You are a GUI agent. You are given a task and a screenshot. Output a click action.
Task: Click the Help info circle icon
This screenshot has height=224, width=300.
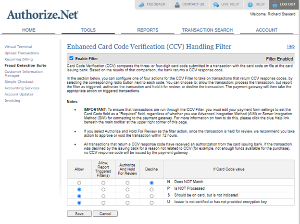tap(250, 5)
